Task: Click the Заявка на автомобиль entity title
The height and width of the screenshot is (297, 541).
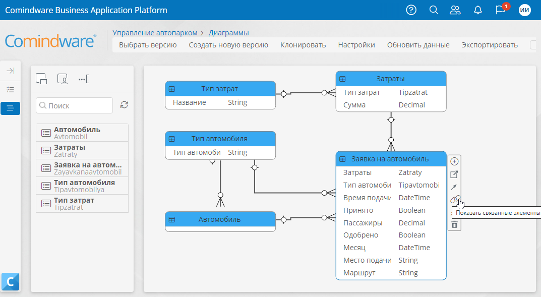Action: pyautogui.click(x=390, y=159)
